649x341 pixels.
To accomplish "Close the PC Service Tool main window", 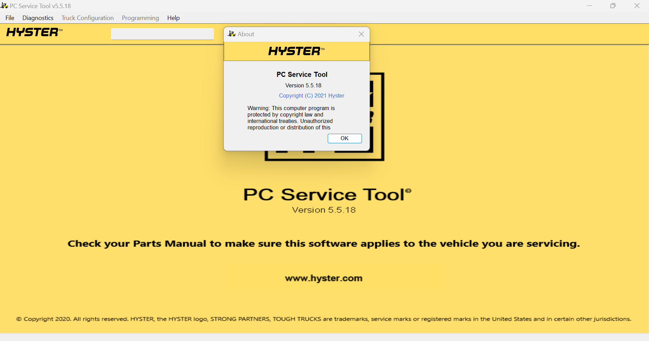I will [x=637, y=6].
